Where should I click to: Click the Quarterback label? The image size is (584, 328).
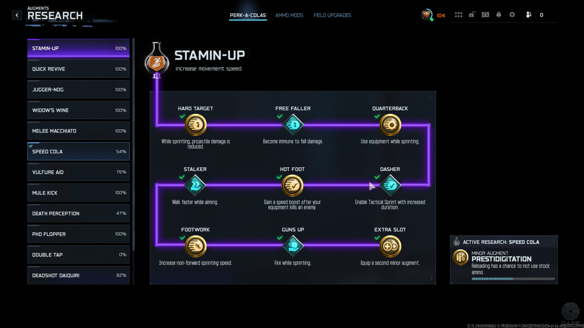[390, 108]
